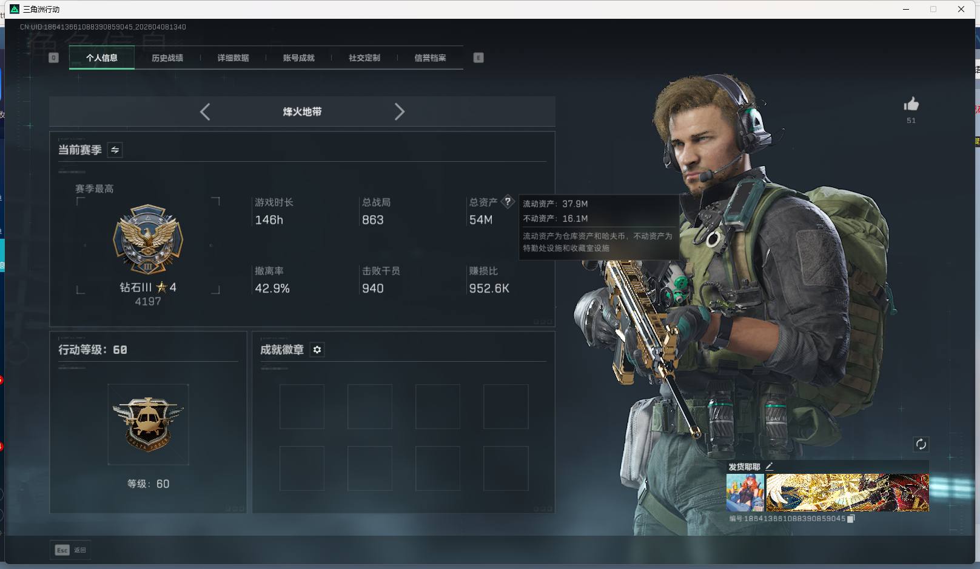Click the Q shortcut icon left of the tabs

click(53, 58)
